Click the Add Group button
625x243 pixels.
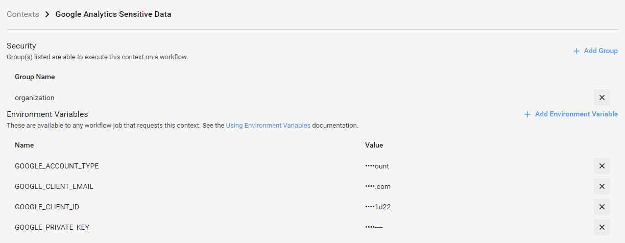(x=595, y=51)
